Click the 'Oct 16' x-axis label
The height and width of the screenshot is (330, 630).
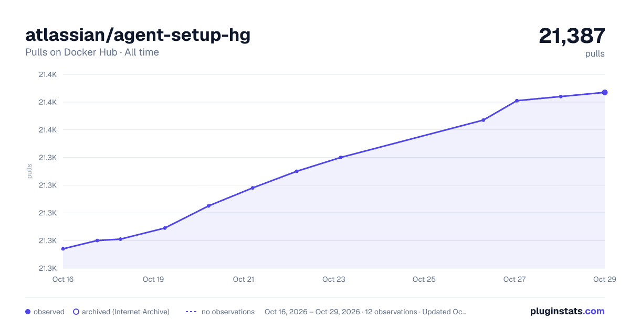click(x=63, y=279)
